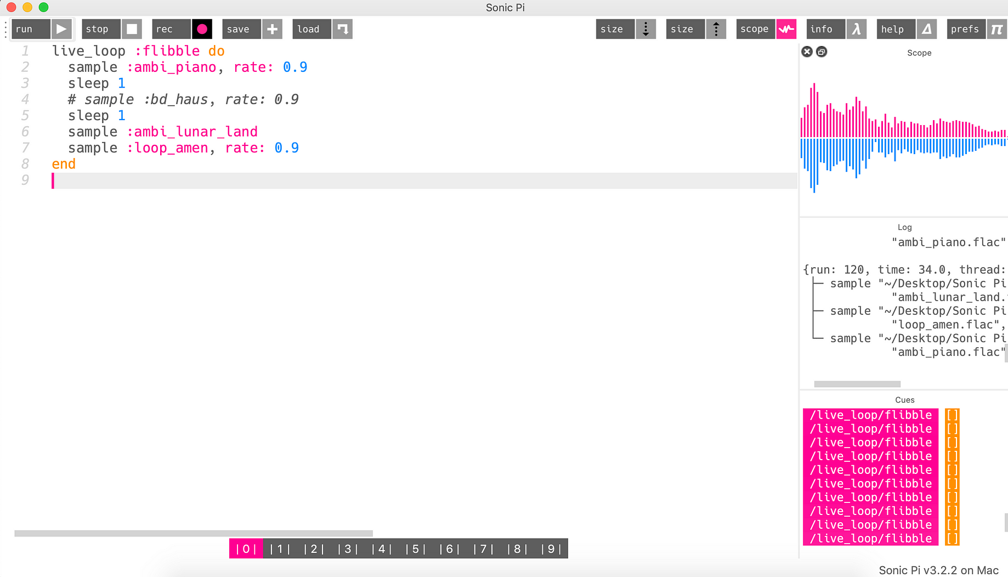Image resolution: width=1008 pixels, height=577 pixels.
Task: Toggle the info lambda icon
Action: point(857,29)
